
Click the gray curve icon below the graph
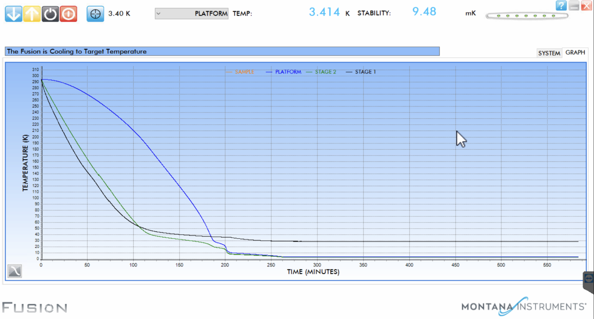click(15, 271)
